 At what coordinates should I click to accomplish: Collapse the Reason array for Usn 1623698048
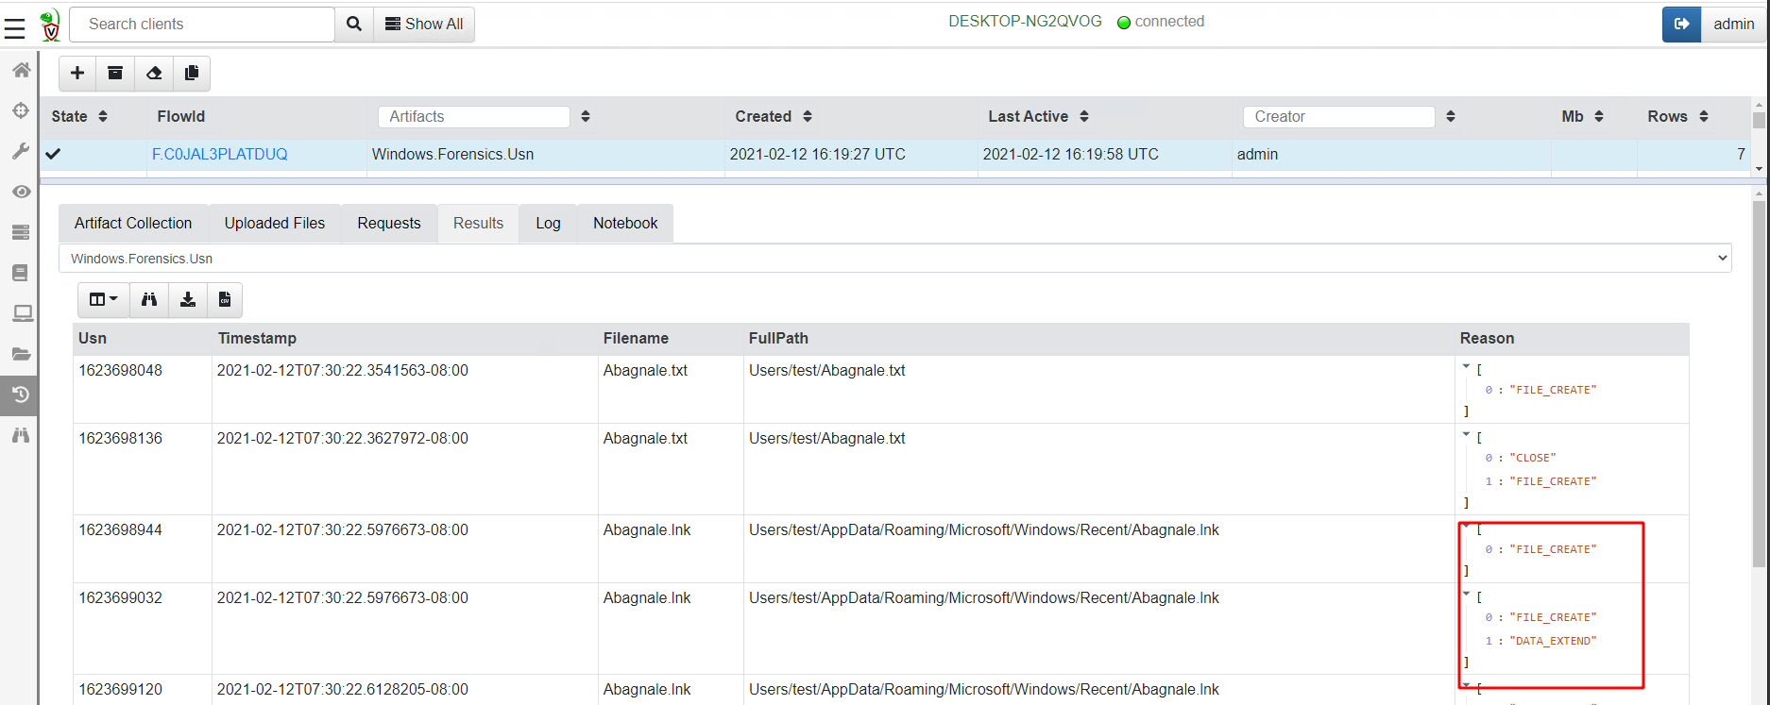click(x=1466, y=366)
